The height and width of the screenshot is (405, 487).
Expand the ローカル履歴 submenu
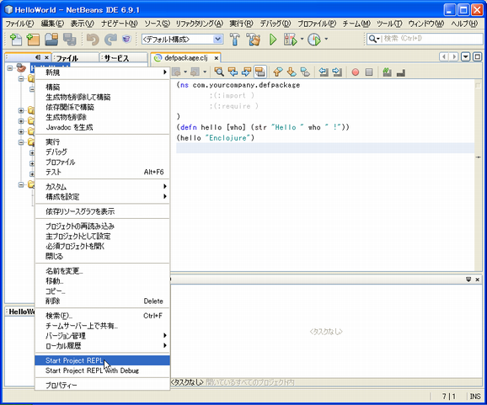click(x=103, y=345)
